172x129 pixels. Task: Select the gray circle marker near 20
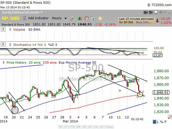pos(15,110)
